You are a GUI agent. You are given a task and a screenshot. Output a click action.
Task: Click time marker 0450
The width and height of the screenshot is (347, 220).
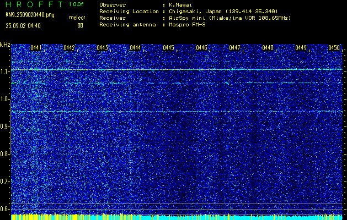pos(334,47)
